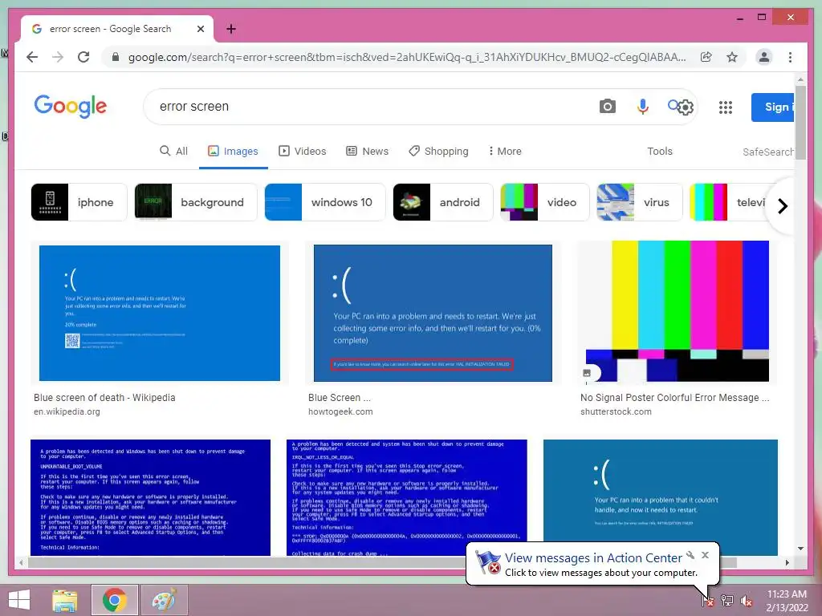
Task: Open Chrome profile avatar menu
Action: pos(764,57)
